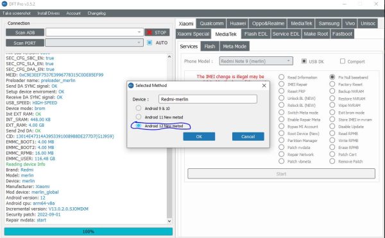
Task: Click the Selected Method dialog logo icon
Action: tap(131, 86)
